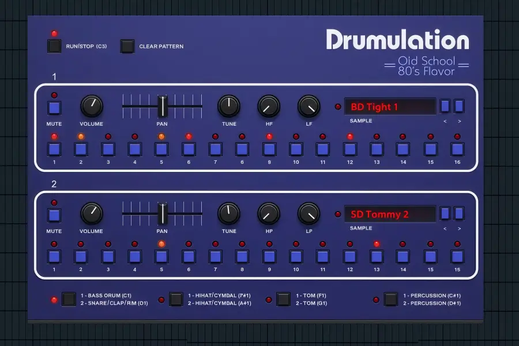This screenshot has width=519, height=346.
Task: Toggle step 13 in channel 1
Action: pyautogui.click(x=377, y=149)
